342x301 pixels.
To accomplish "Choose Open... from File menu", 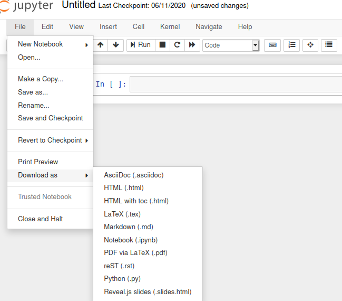I will click(51, 57).
